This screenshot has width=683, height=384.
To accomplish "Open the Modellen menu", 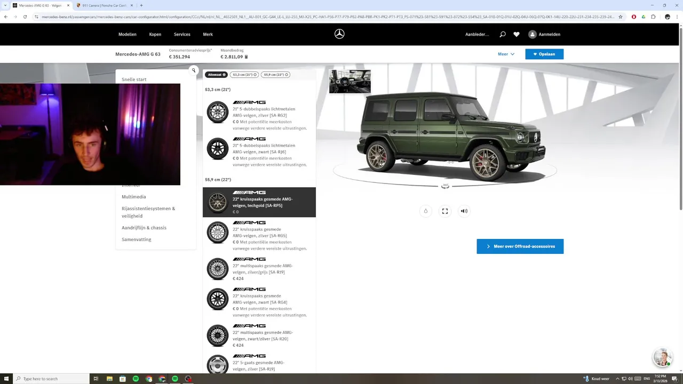I will [x=128, y=34].
